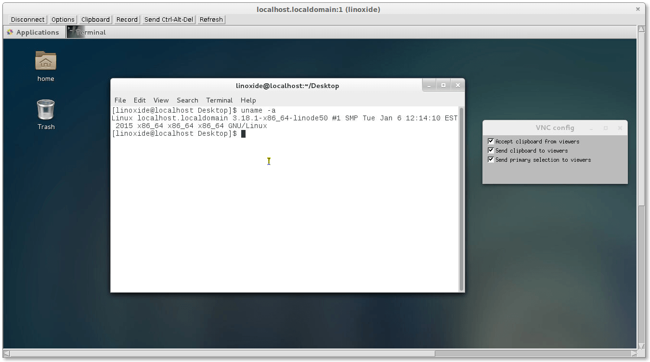Open the VNC Options dialog

[x=63, y=19]
